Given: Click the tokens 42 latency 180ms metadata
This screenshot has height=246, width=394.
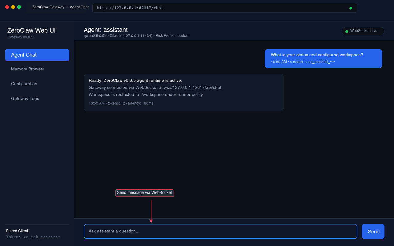Looking at the screenshot, I should 121,103.
